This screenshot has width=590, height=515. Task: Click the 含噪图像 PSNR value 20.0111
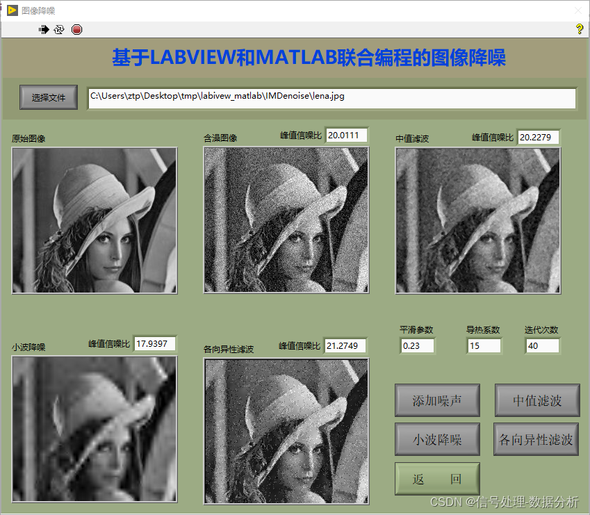[347, 135]
